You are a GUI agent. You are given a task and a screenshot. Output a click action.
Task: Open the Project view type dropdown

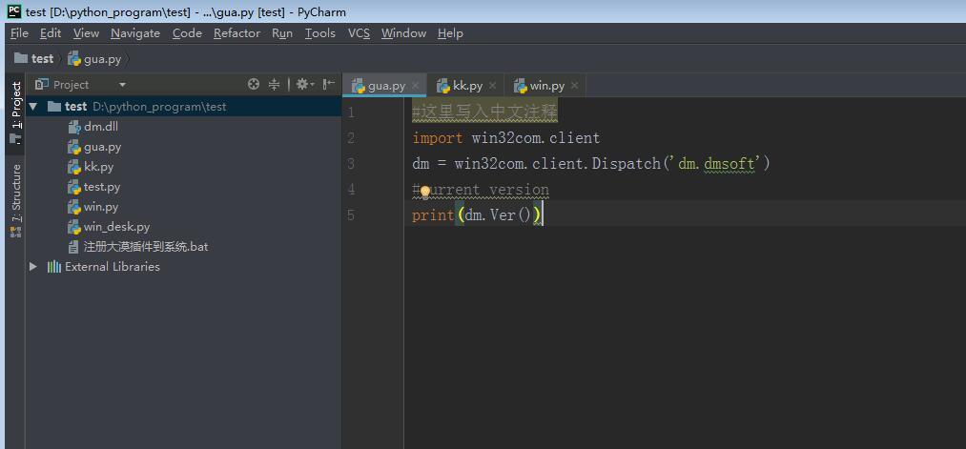point(122,85)
